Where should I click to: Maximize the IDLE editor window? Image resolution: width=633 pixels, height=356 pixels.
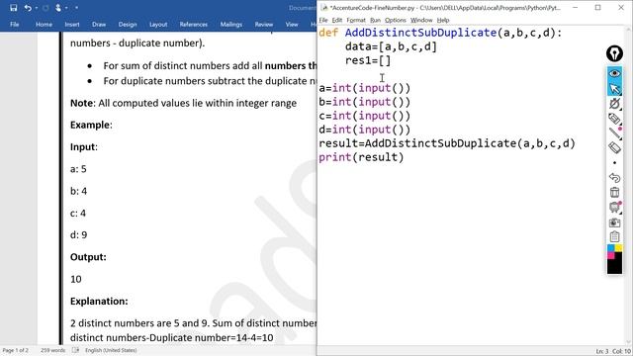pyautogui.click(x=597, y=8)
